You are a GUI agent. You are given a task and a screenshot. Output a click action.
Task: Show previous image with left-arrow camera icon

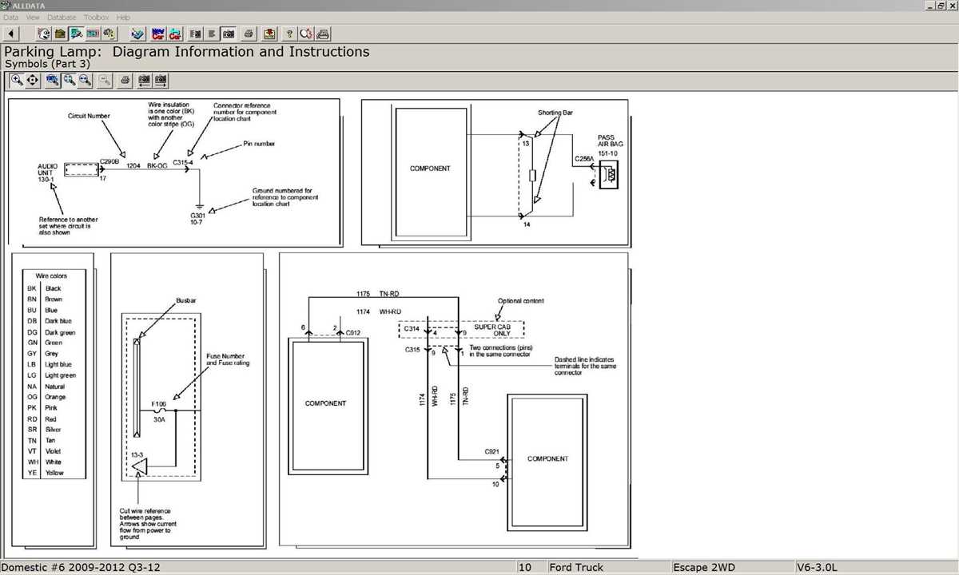click(144, 80)
